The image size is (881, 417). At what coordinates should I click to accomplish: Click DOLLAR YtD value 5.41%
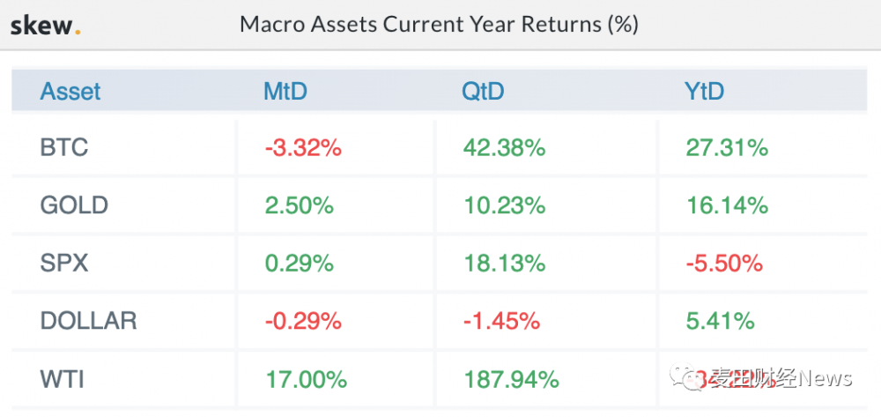[x=721, y=321]
